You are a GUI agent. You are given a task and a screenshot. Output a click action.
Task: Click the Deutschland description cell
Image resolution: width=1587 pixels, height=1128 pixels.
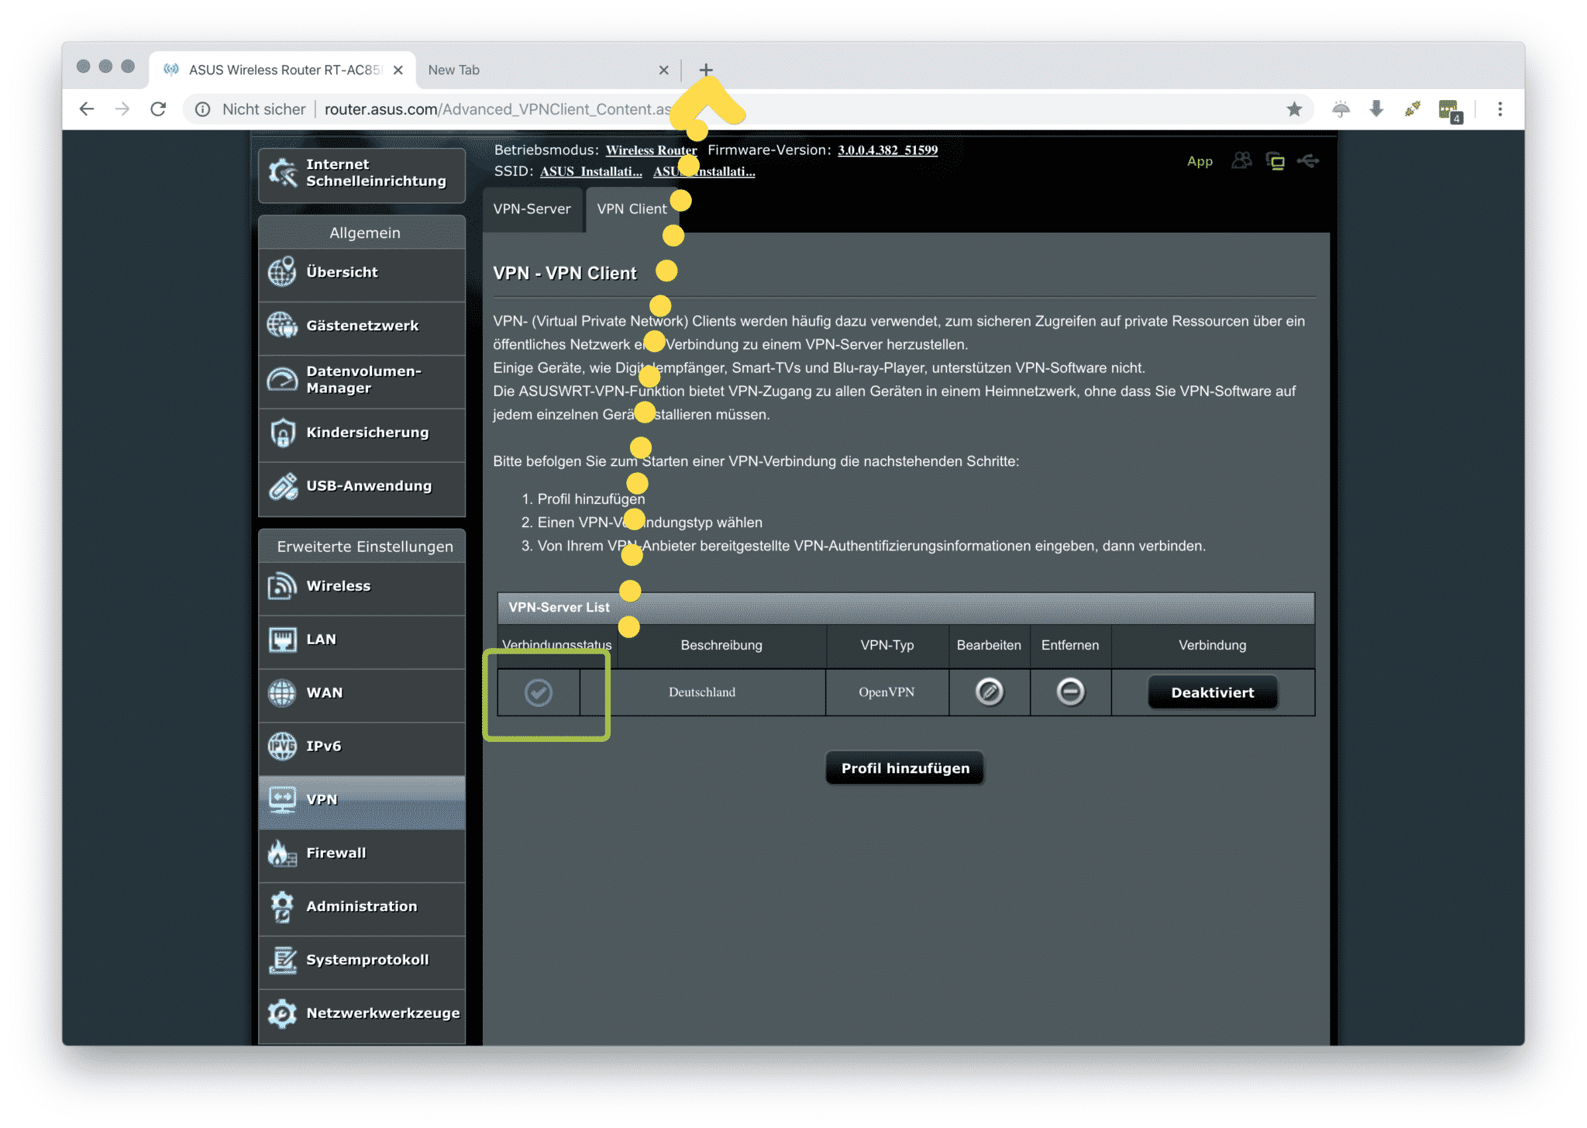coord(702,692)
